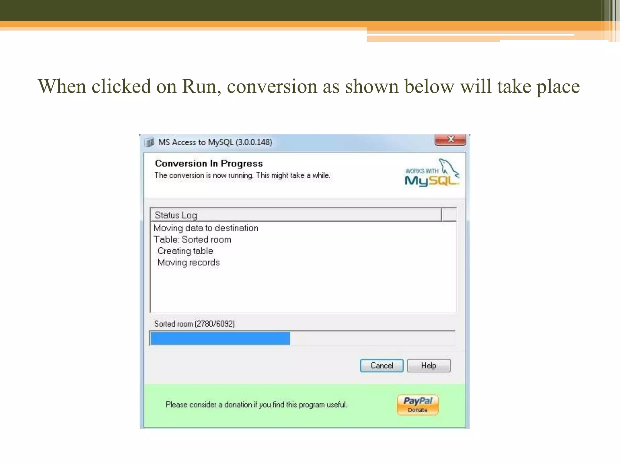620x465 pixels.
Task: Click the 'Conversion In Progress' heading
Action: click(209, 163)
